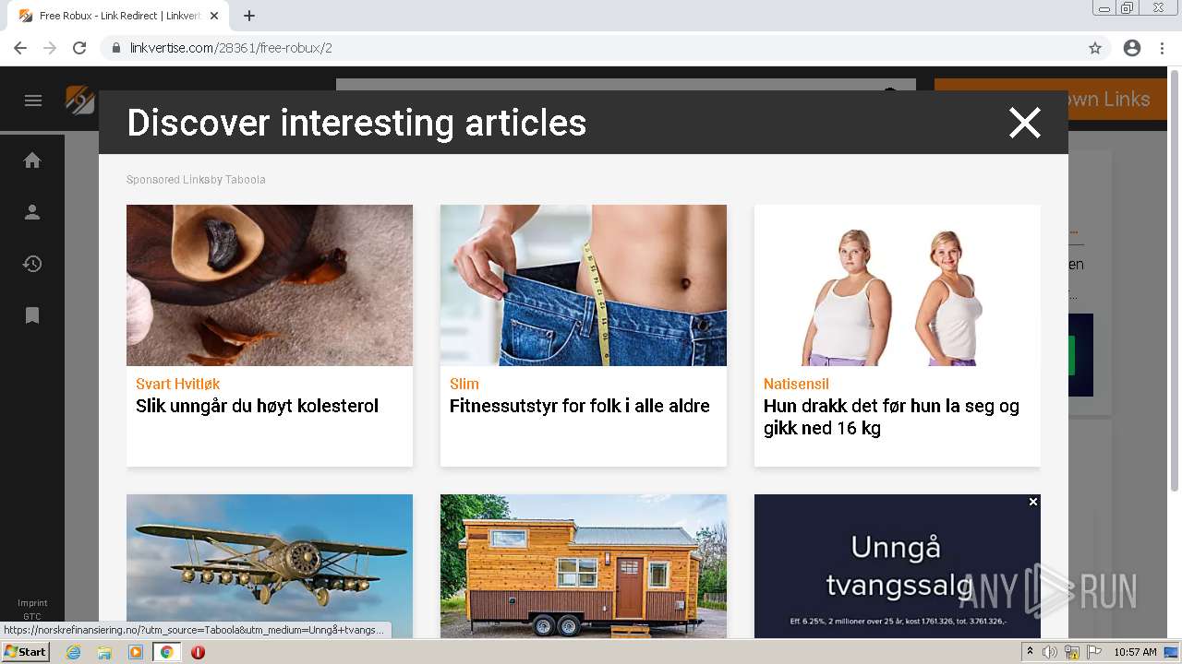Open profile via sidebar person icon
Image resolution: width=1182 pixels, height=664 pixels.
pyautogui.click(x=32, y=212)
